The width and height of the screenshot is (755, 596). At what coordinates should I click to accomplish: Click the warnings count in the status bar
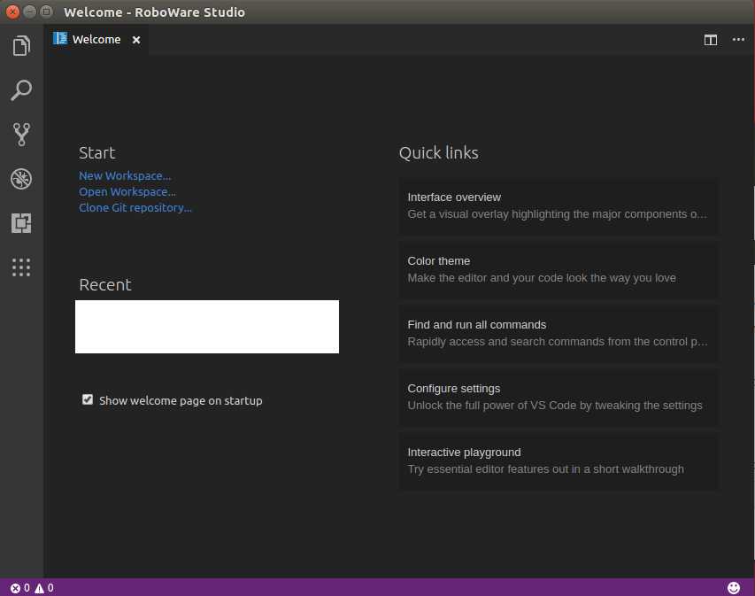[x=44, y=588]
